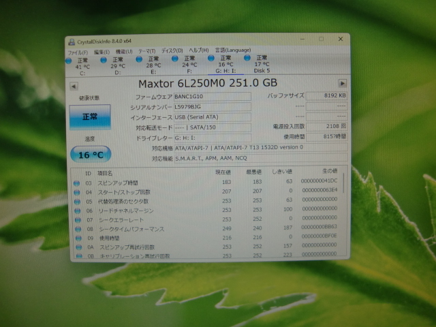Open the 機能(U) menu
The height and width of the screenshot is (327, 436).
click(x=124, y=52)
